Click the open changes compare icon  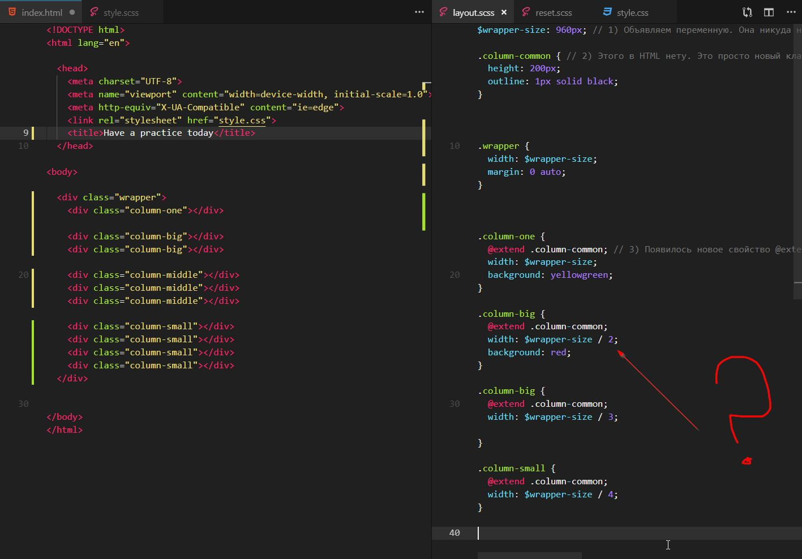pos(747,12)
